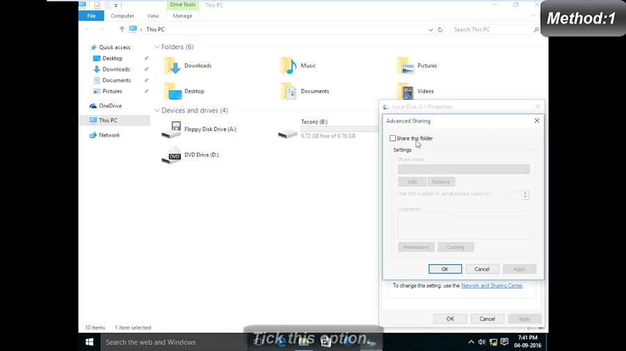Open the volume speaker tray icon

(x=482, y=342)
